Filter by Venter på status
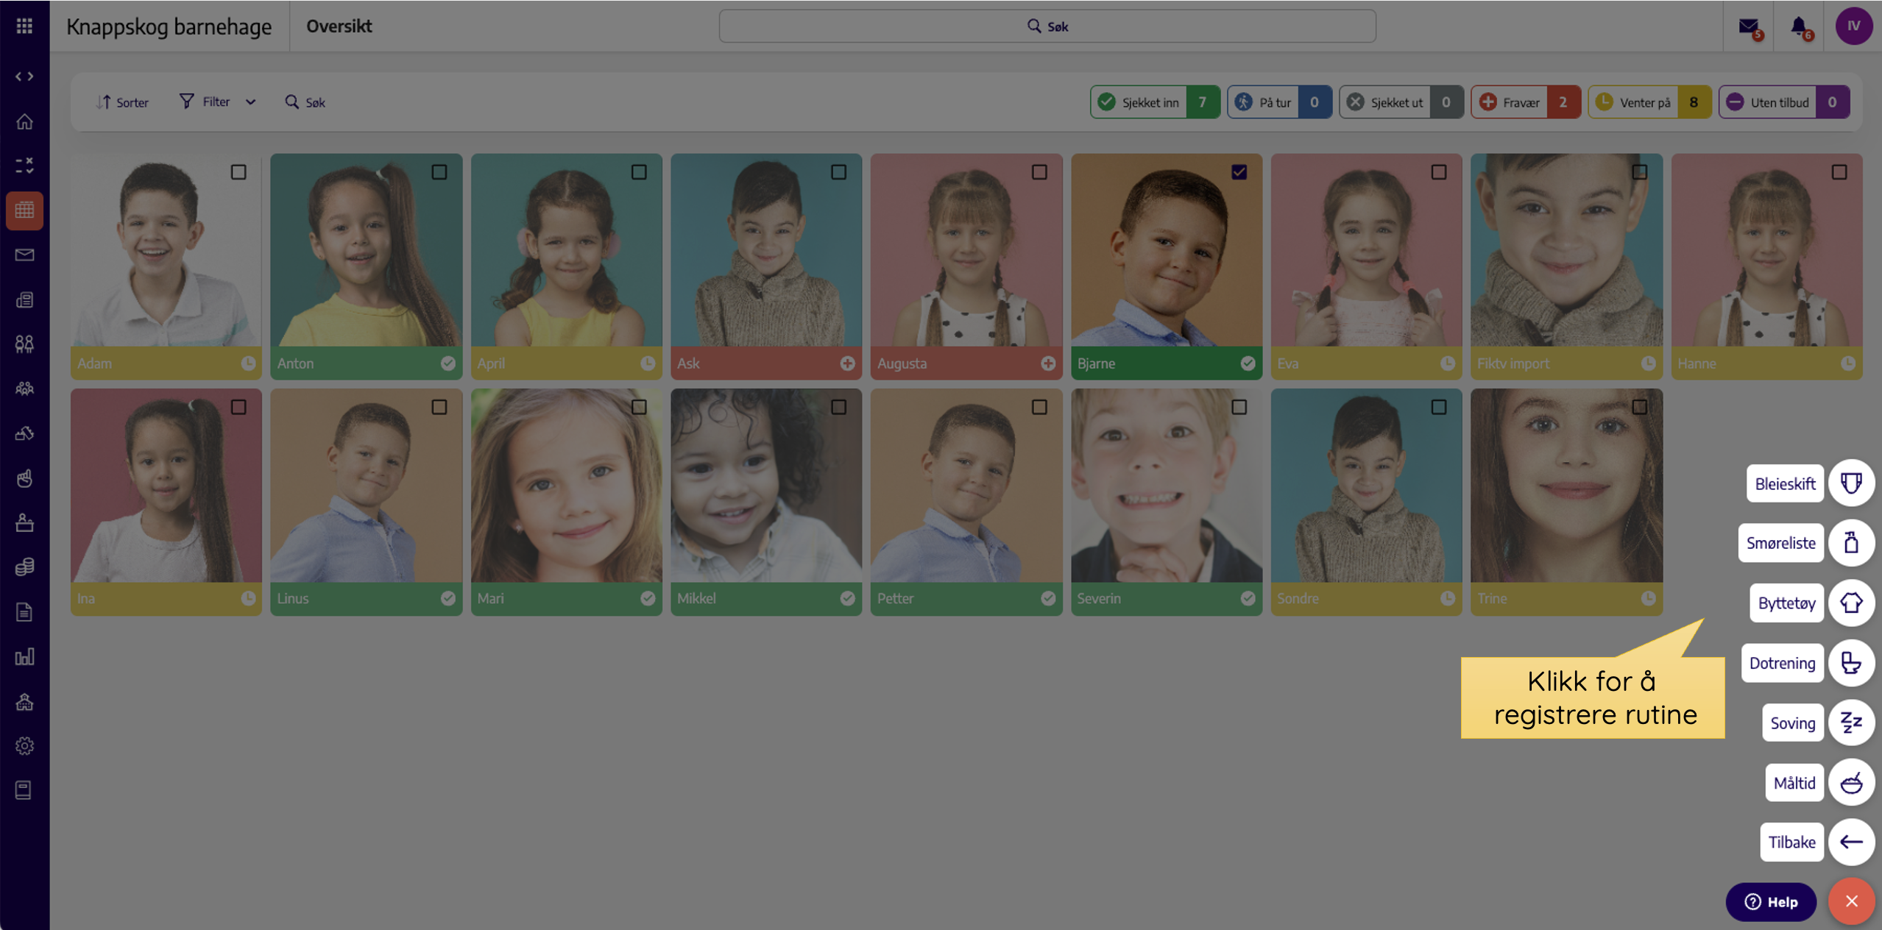The width and height of the screenshot is (1882, 930). (1649, 102)
